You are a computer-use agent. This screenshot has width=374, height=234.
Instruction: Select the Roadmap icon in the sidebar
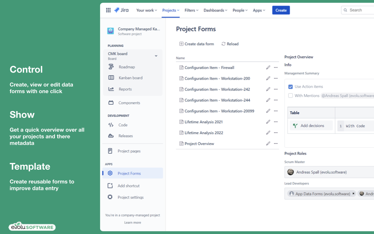click(111, 67)
